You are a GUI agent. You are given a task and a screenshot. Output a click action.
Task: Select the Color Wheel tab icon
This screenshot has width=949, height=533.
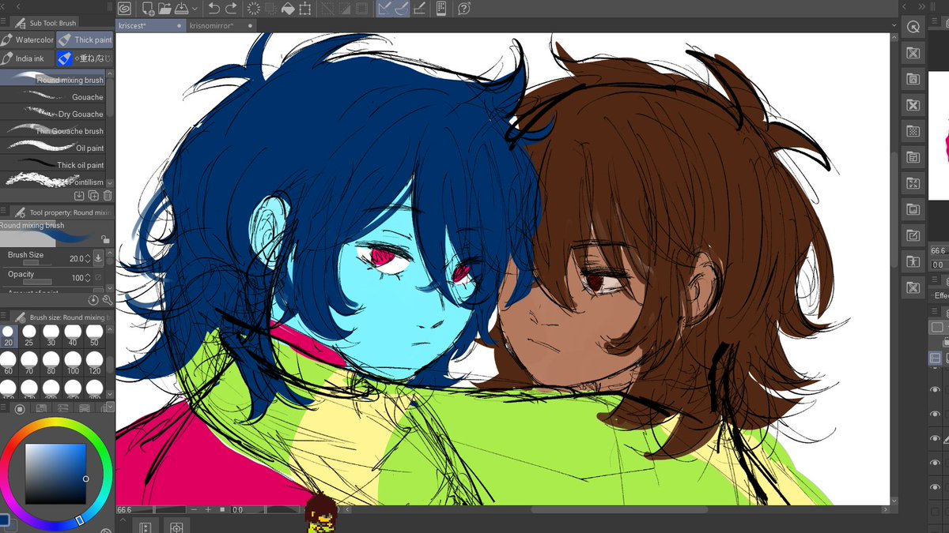click(20, 408)
